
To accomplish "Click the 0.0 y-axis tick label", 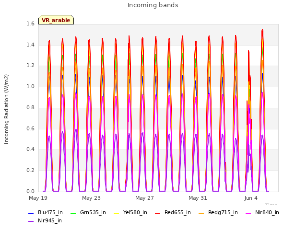I will (30, 191).
